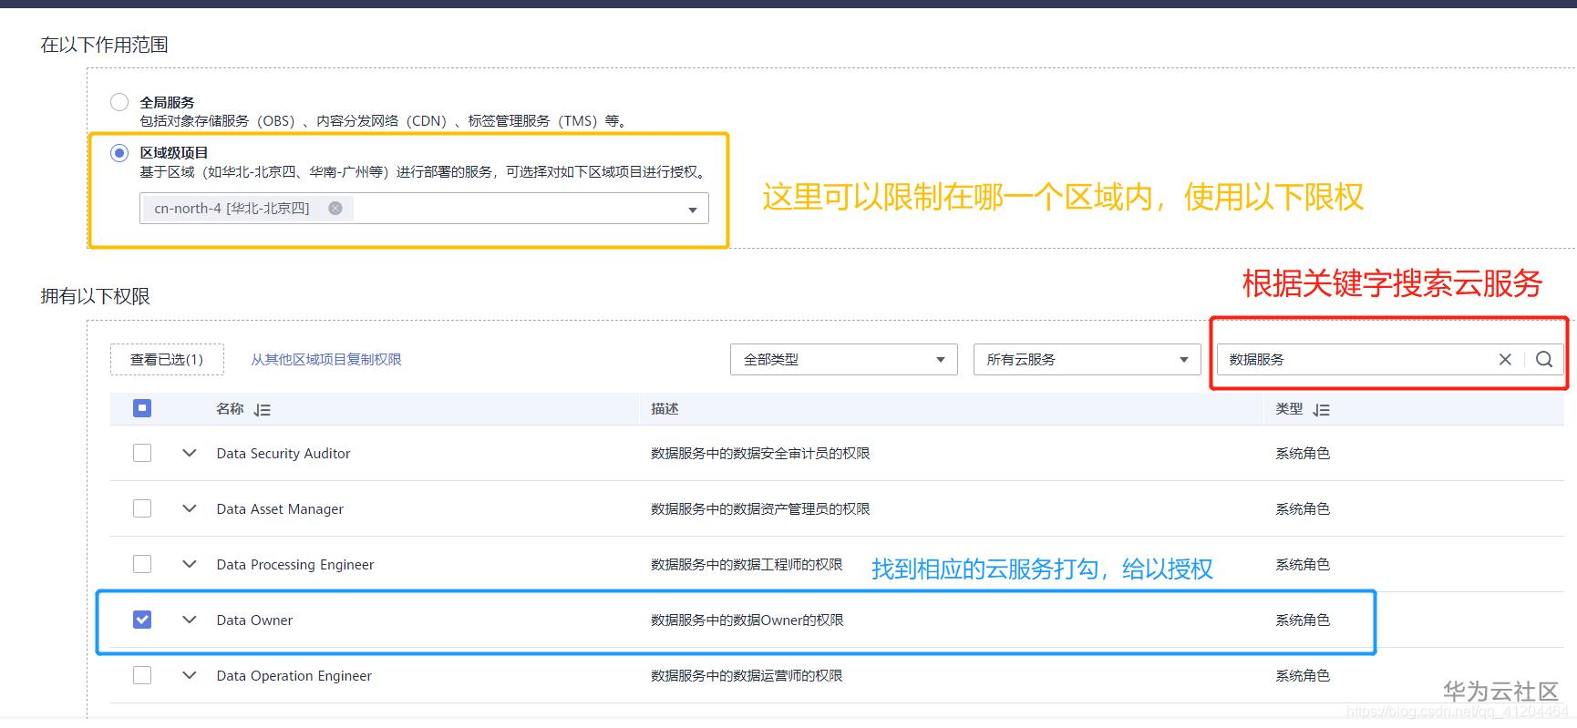This screenshot has height=728, width=1577.
Task: Click the 查看已选(1) button
Action: click(x=167, y=359)
